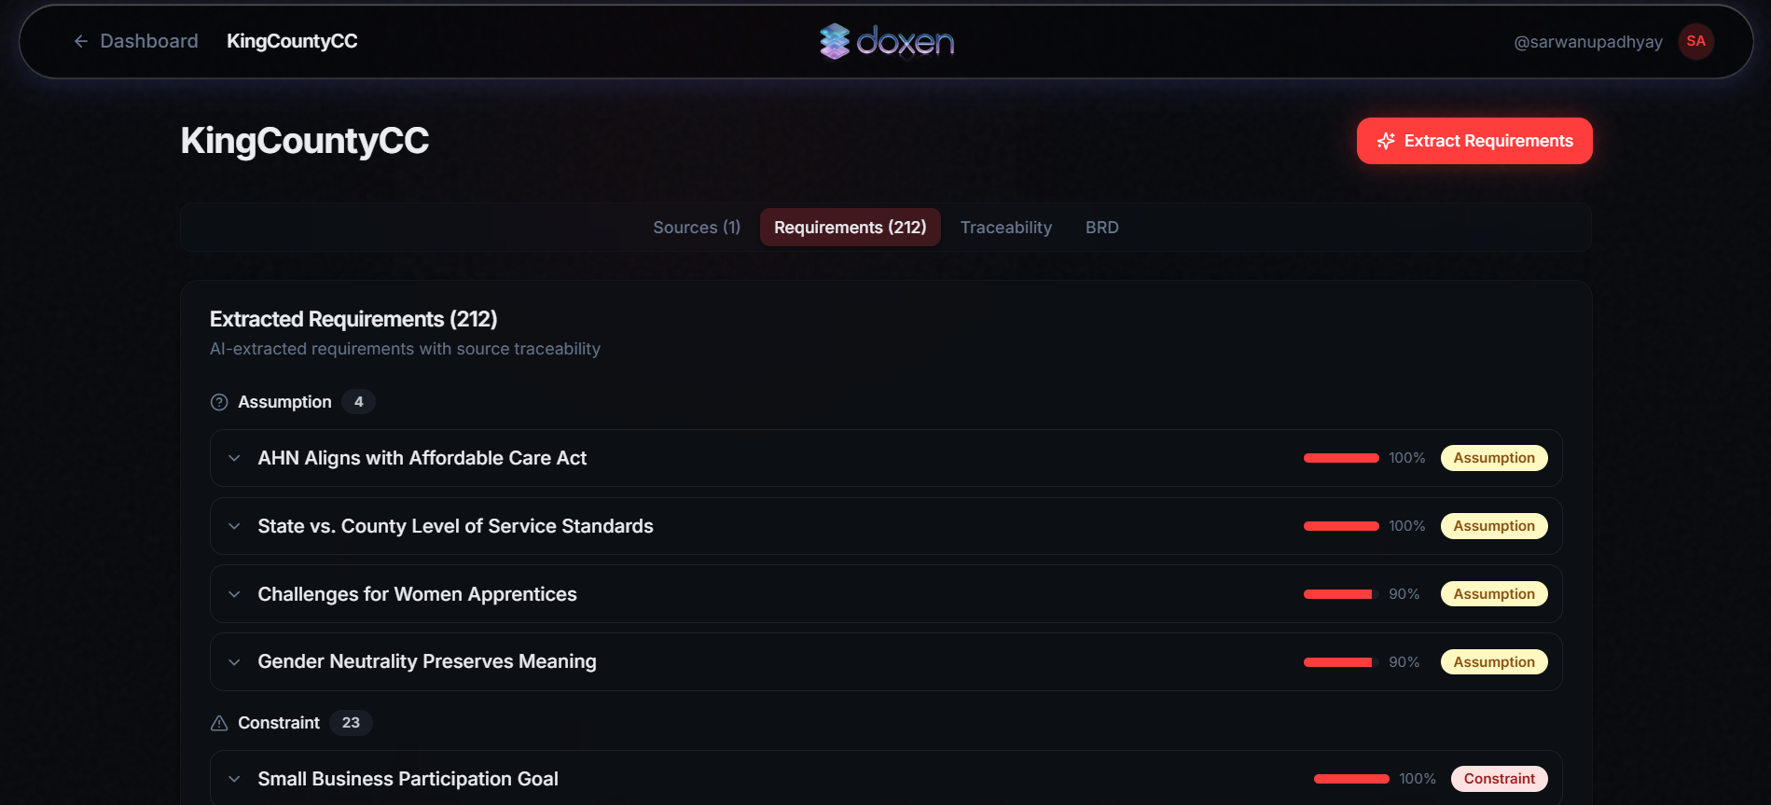Click title State vs. County Level of Service Standards
Screen dimensions: 1771x805
[455, 526]
